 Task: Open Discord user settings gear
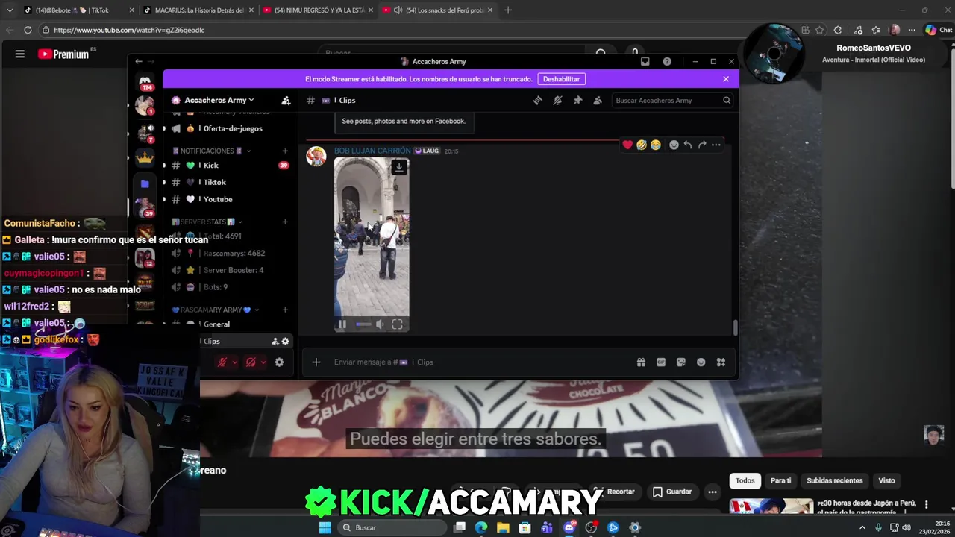click(279, 362)
